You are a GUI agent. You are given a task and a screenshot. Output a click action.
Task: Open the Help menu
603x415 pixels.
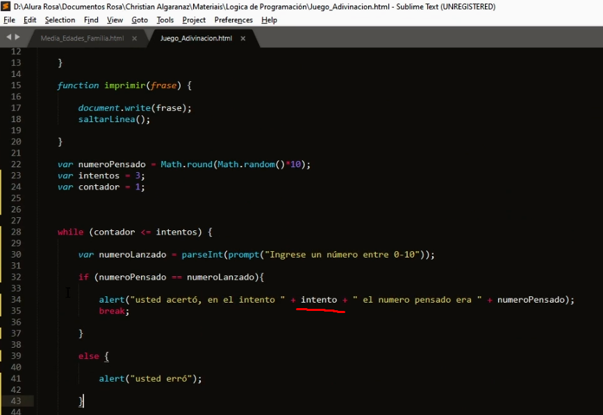[x=270, y=20]
